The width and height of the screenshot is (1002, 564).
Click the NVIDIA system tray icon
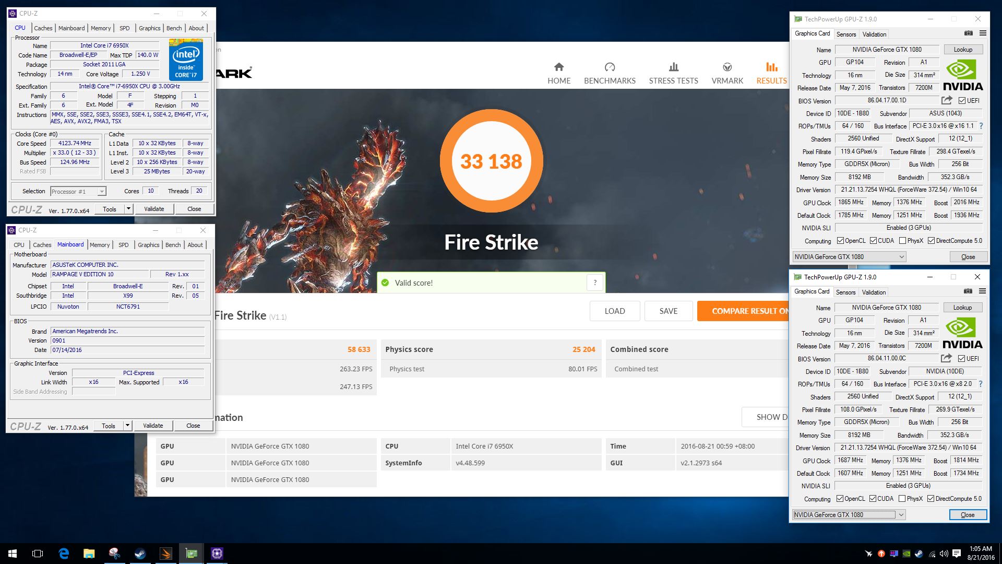(906, 554)
